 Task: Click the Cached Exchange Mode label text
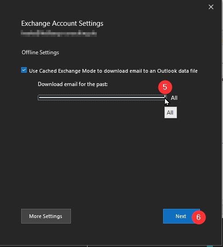pos(113,71)
